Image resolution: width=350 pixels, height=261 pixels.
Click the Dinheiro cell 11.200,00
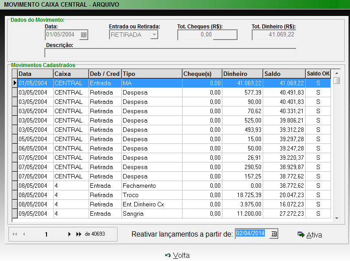(243, 214)
